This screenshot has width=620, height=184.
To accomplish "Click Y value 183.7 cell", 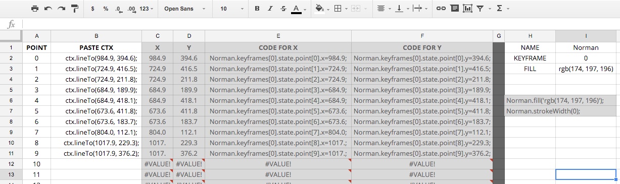I will click(x=188, y=121).
